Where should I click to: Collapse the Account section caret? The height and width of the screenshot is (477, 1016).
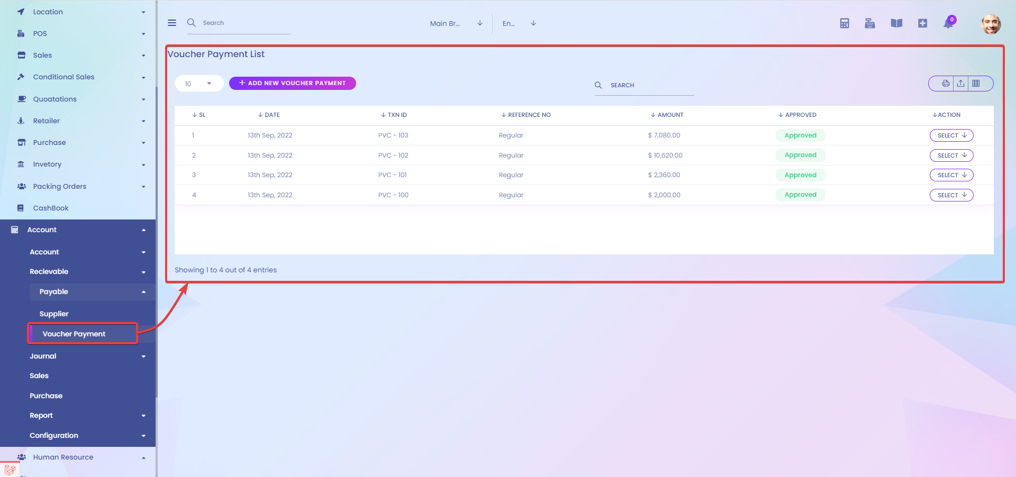click(x=143, y=230)
